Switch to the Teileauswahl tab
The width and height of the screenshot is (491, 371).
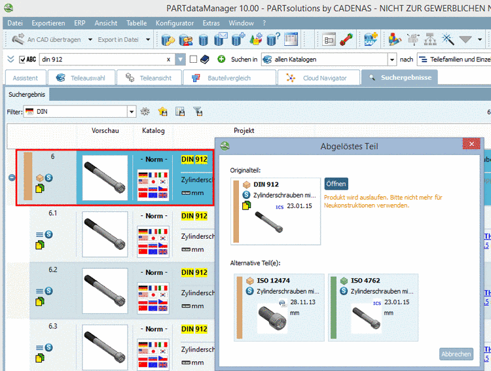pos(81,78)
